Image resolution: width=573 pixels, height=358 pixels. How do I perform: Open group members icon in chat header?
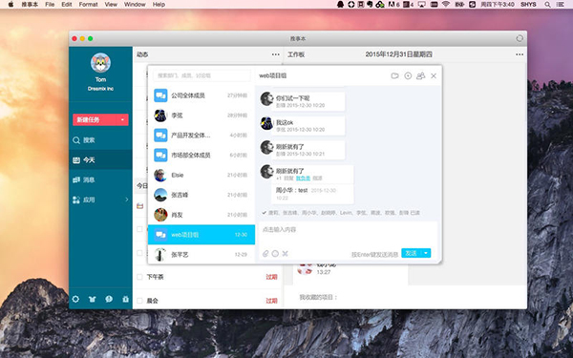pos(421,75)
